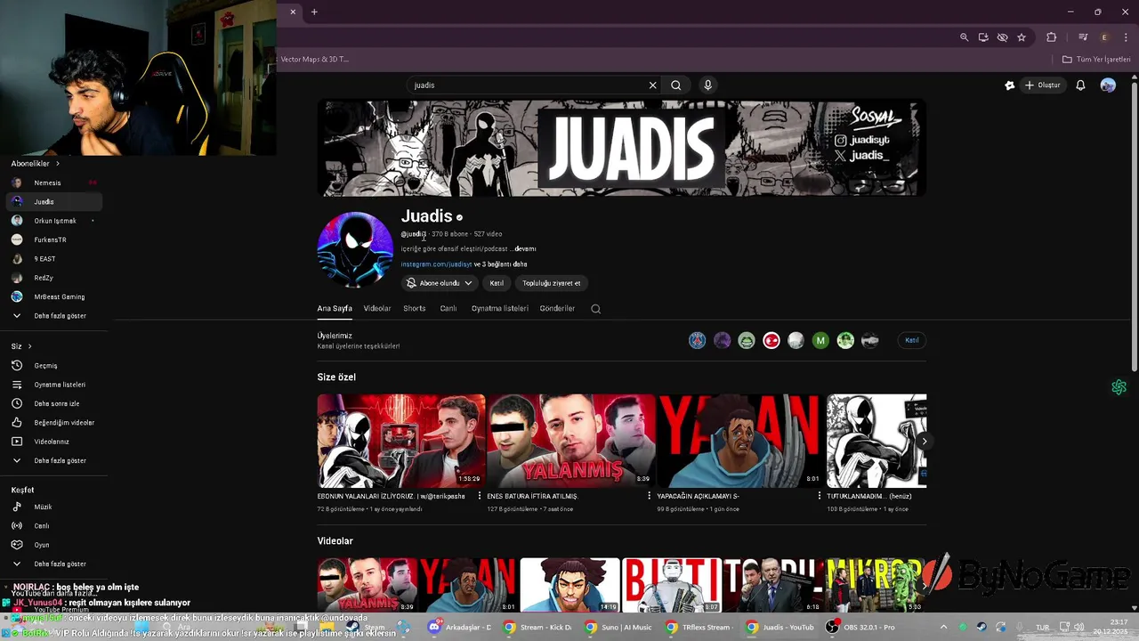This screenshot has width=1139, height=641.
Task: Click the search magnifier button in YouTube search bar
Action: pyautogui.click(x=676, y=85)
